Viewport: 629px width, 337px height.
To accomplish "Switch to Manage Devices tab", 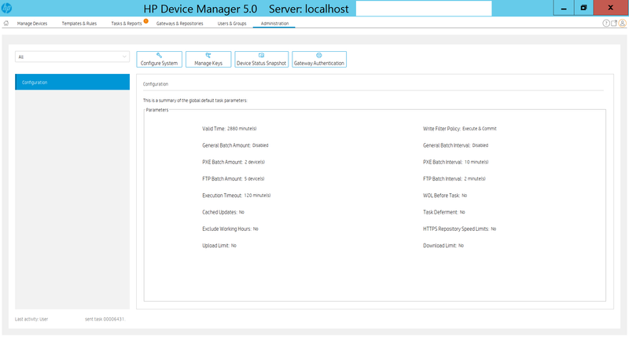I will click(x=32, y=24).
